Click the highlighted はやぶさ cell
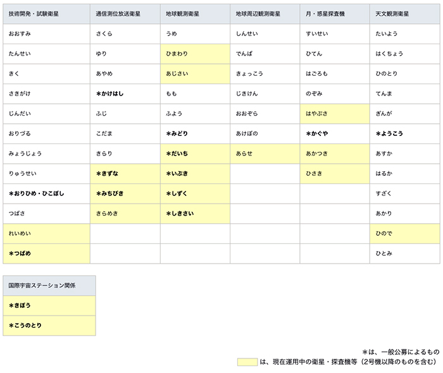The width and height of the screenshot is (443, 373). (x=335, y=114)
